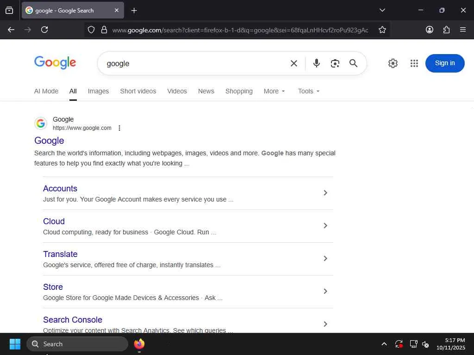Expand the Tools dropdown
Viewport: 474px width, 355px height.
[x=309, y=91]
